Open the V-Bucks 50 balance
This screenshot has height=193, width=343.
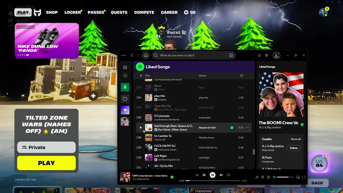(190, 12)
